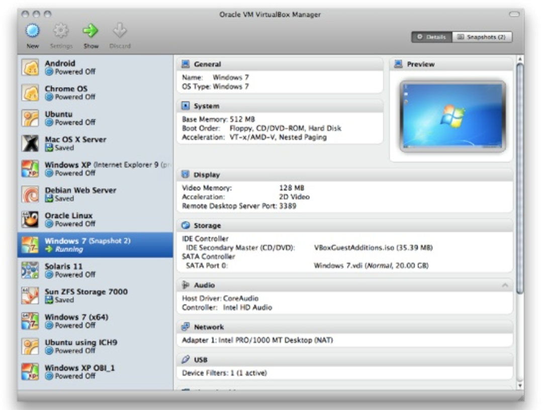Switch to the Snapshots (2) tab

(482, 37)
